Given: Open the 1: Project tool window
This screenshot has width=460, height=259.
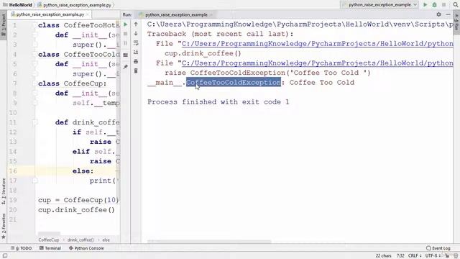Looking at the screenshot, I should [x=4, y=25].
